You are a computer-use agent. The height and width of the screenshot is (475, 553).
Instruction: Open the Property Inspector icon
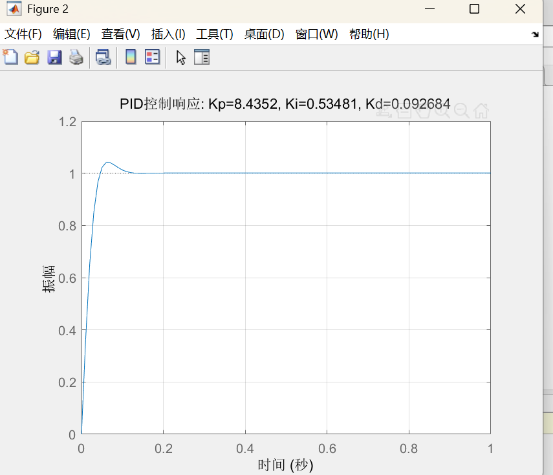pos(202,57)
